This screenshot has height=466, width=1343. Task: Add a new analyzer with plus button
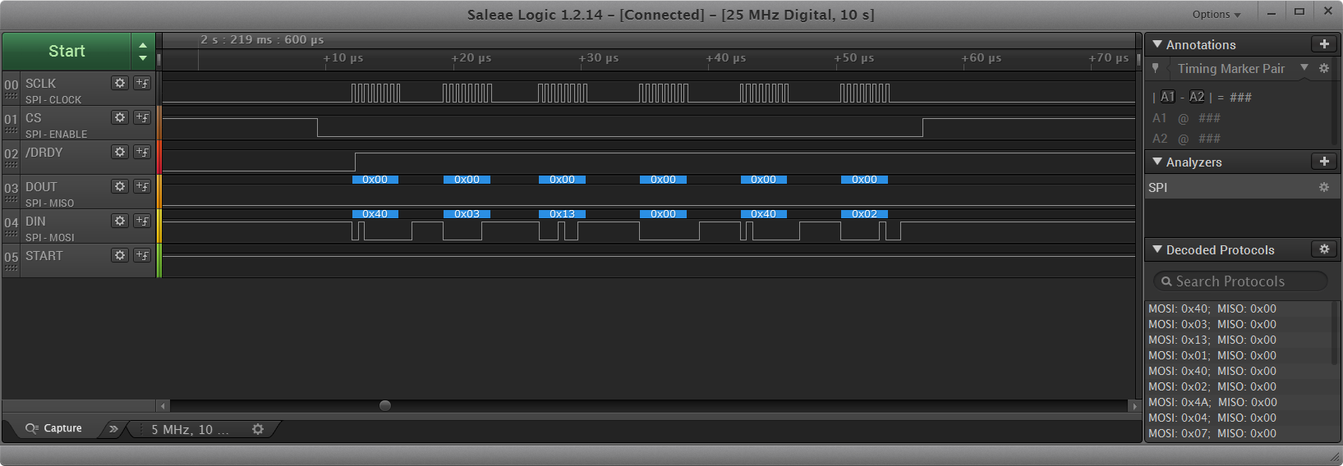pos(1324,162)
